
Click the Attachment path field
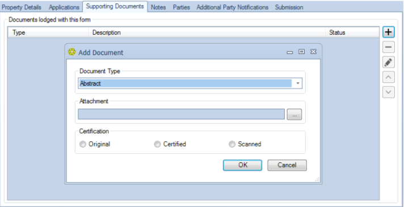pyautogui.click(x=182, y=114)
